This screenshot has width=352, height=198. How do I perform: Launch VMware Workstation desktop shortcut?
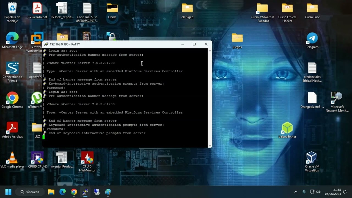[37, 41]
